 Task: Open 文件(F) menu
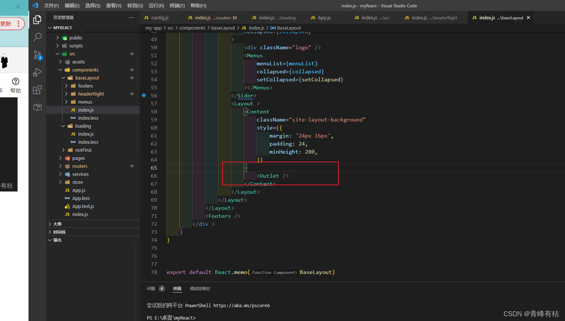[51, 5]
